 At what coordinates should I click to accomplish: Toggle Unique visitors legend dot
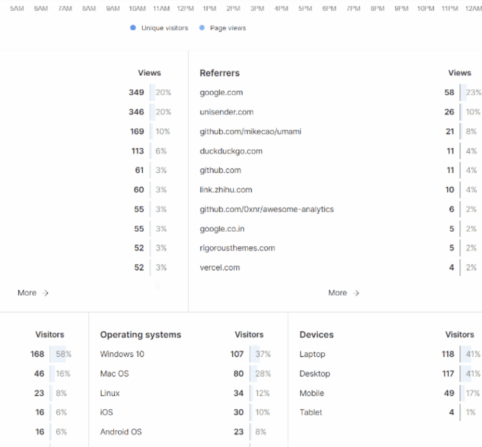(133, 28)
